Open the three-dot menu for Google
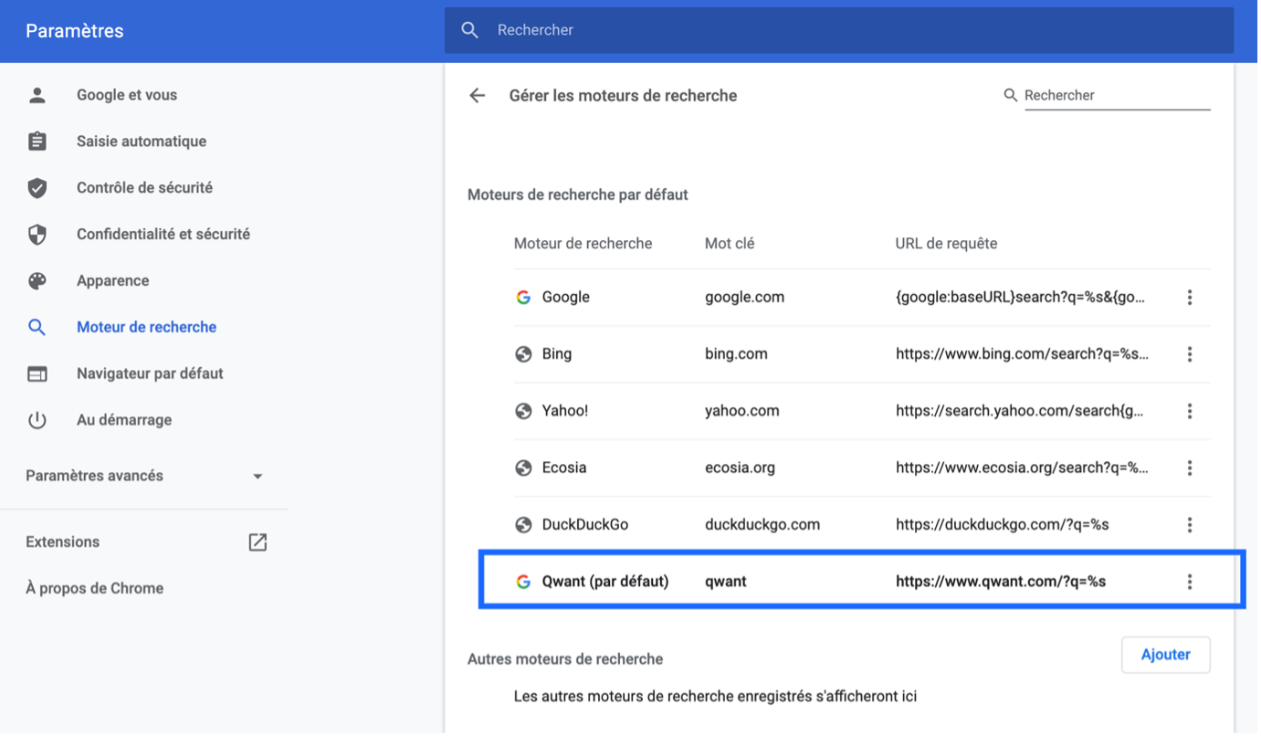This screenshot has height=736, width=1261. [x=1190, y=297]
